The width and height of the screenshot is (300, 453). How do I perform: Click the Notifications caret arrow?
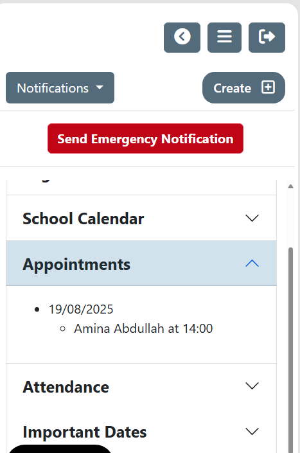coord(100,87)
